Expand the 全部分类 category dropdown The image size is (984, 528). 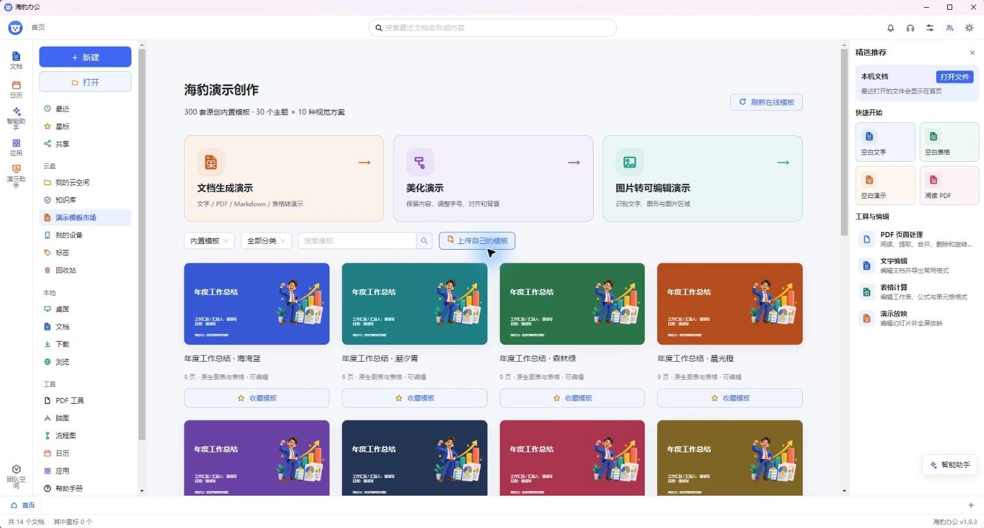pos(266,241)
